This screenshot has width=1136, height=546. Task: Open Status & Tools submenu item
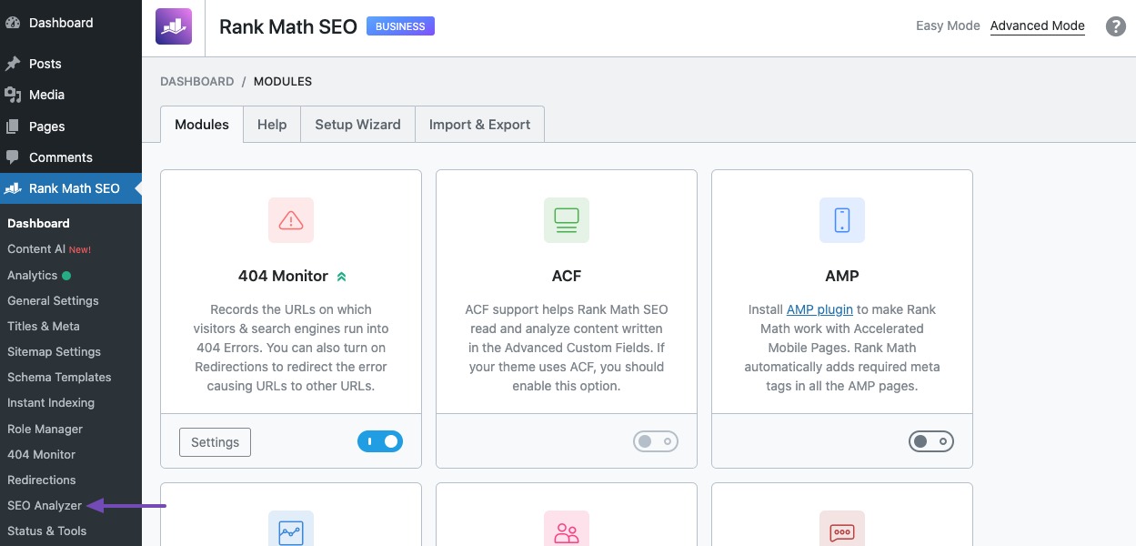[46, 531]
